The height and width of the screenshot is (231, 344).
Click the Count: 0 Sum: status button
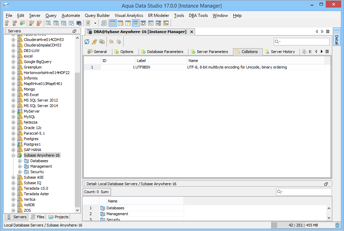97,192
